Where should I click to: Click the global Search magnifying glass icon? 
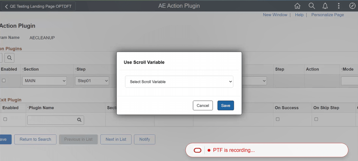pos(311,6)
